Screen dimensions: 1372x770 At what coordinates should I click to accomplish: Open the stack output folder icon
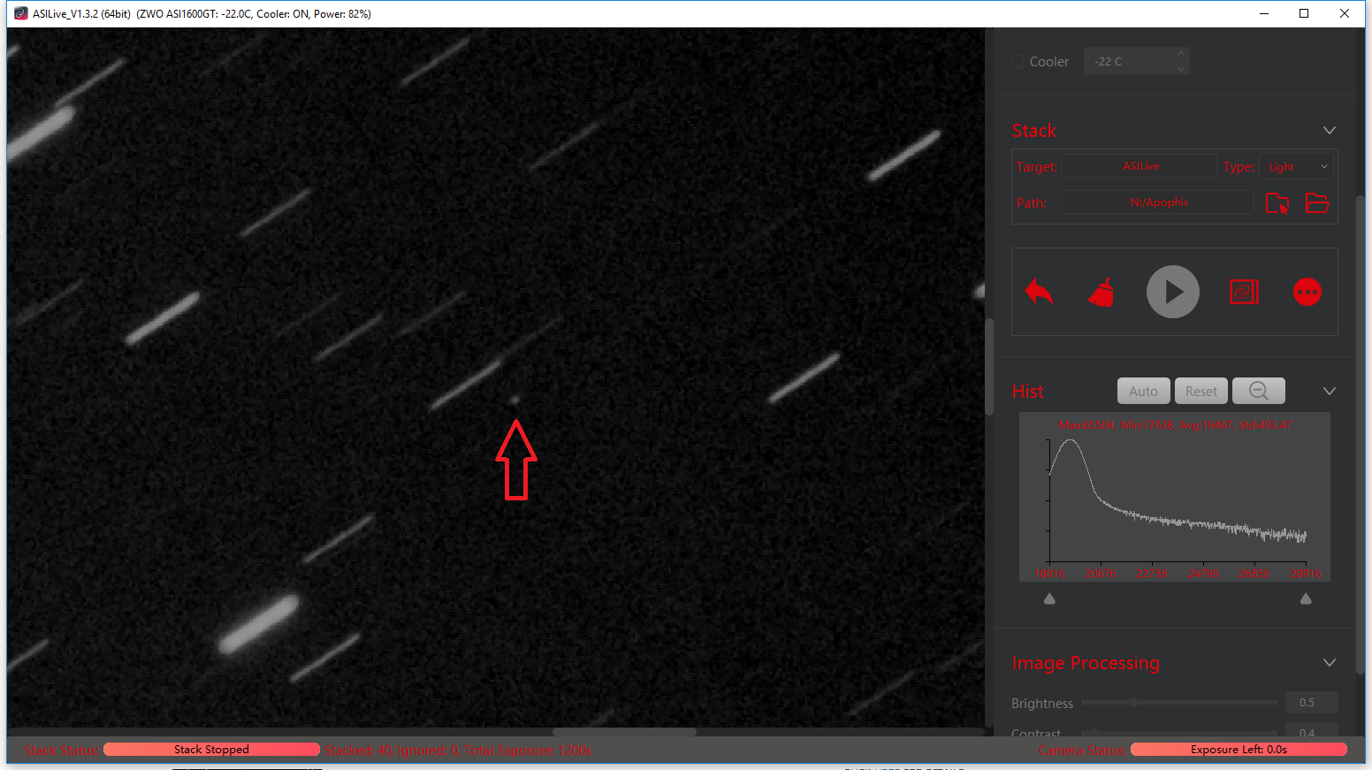tap(1316, 203)
